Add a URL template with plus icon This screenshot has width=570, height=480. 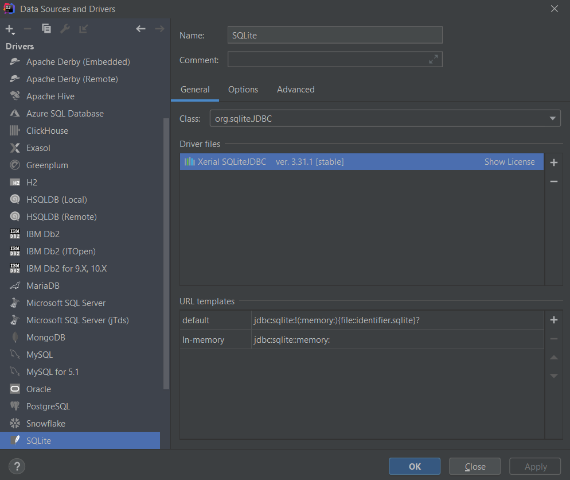point(553,320)
